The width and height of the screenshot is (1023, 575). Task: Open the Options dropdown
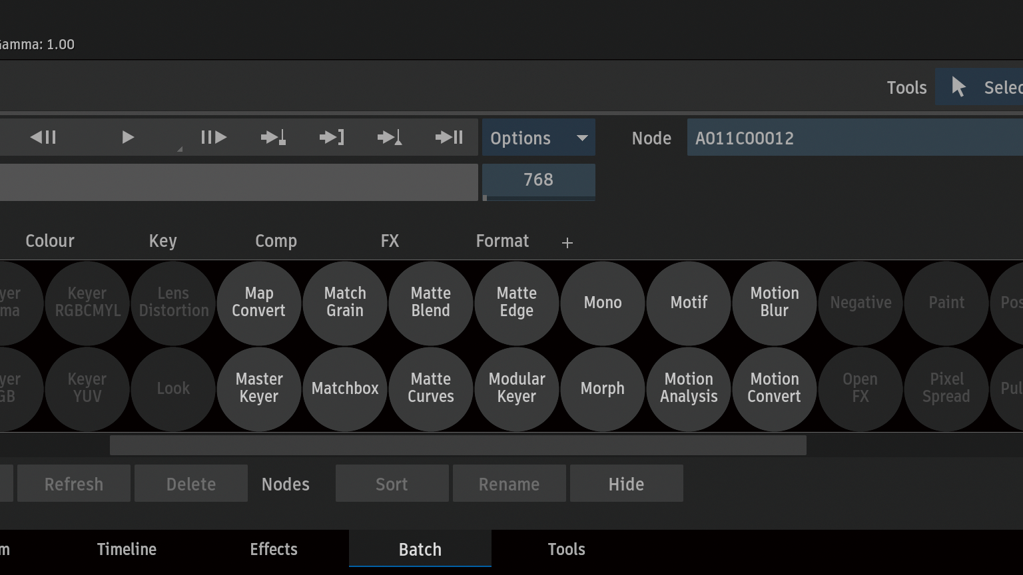(x=538, y=138)
